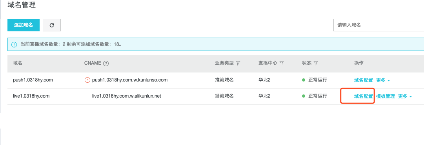Open the 直播中心 filter icon

pos(282,63)
